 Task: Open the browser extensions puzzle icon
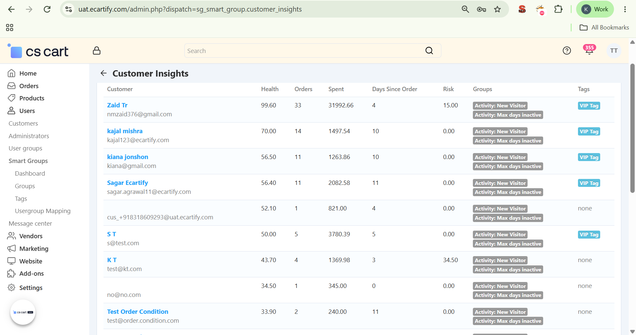[x=558, y=9]
